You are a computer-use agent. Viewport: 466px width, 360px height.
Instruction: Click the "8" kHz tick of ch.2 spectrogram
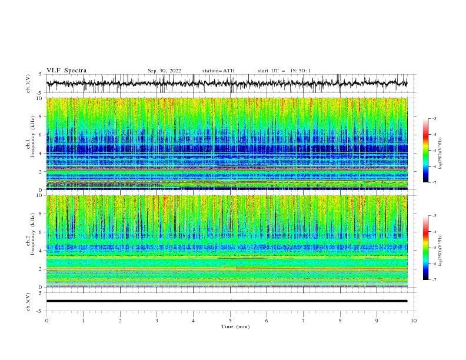tap(41, 214)
